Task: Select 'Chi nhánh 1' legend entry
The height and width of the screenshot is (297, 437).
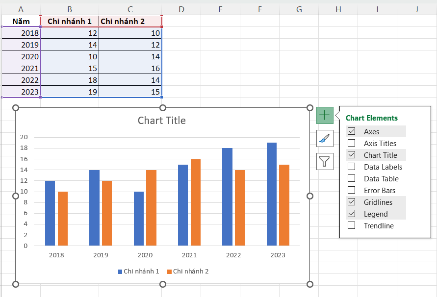Action: (138, 272)
